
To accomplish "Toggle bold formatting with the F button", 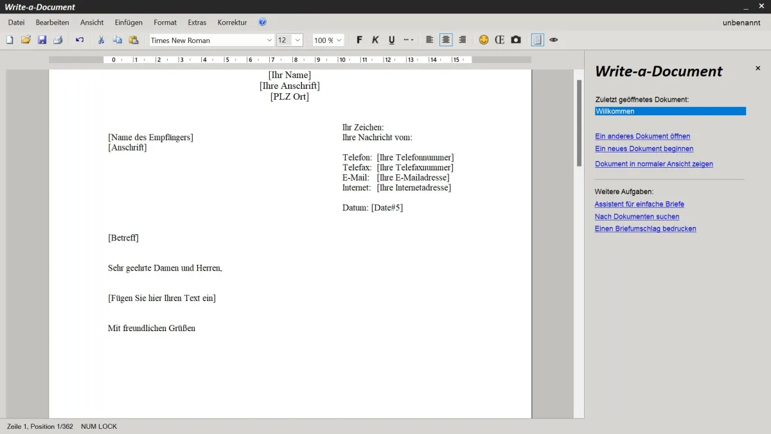I will point(359,40).
